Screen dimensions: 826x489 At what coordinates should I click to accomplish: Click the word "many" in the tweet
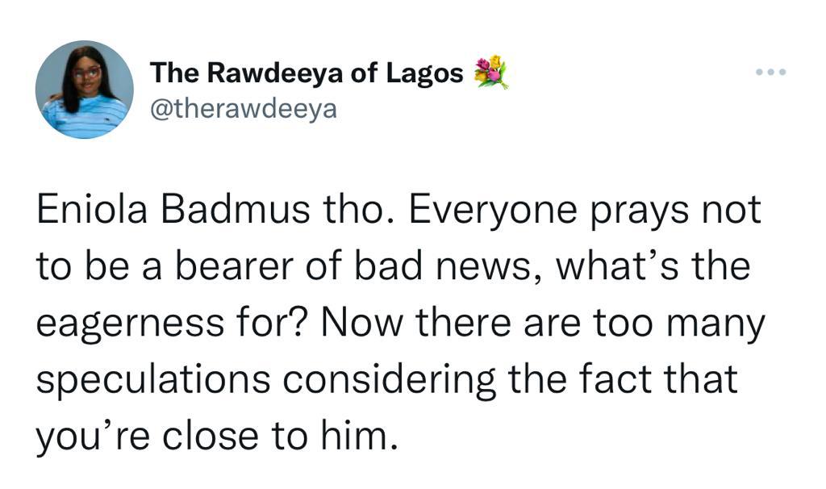click(x=718, y=324)
